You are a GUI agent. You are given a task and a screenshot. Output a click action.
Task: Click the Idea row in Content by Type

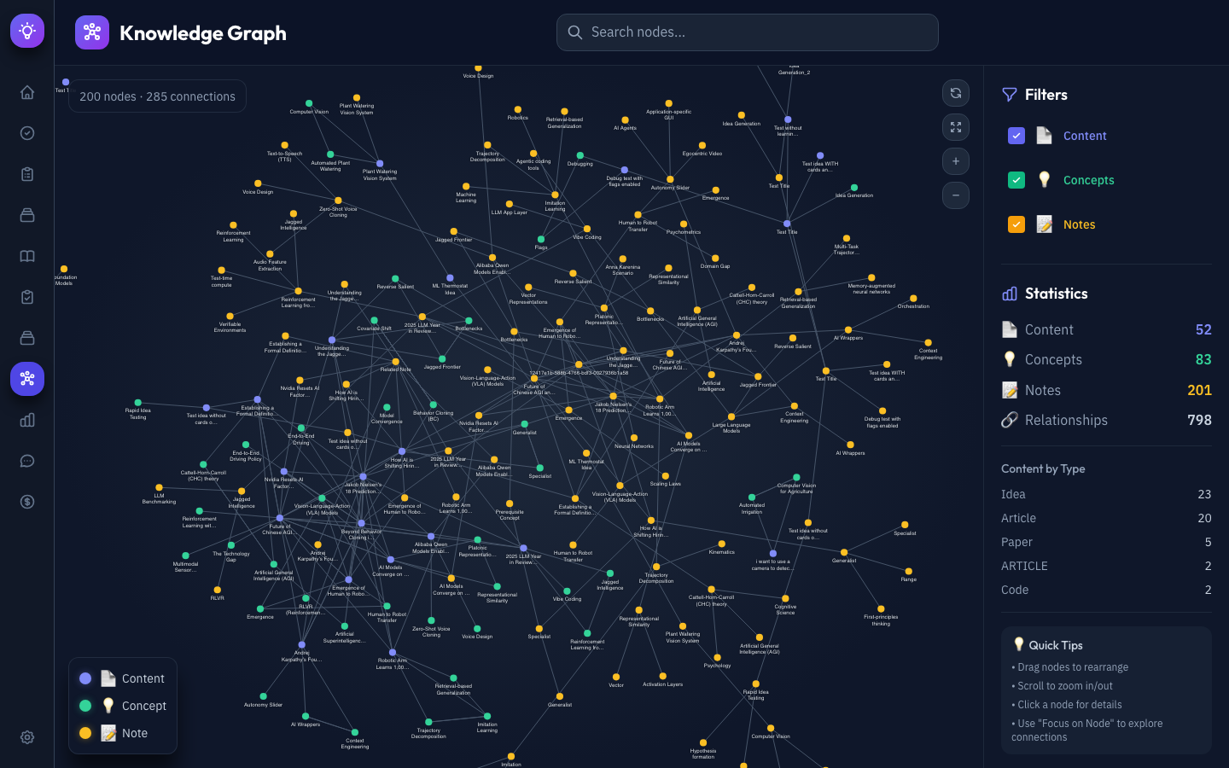[1106, 494]
